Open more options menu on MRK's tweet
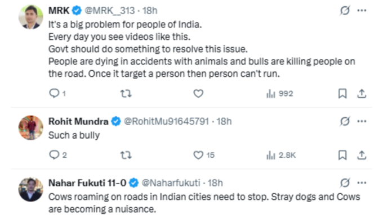The width and height of the screenshot is (383, 215). tap(362, 11)
